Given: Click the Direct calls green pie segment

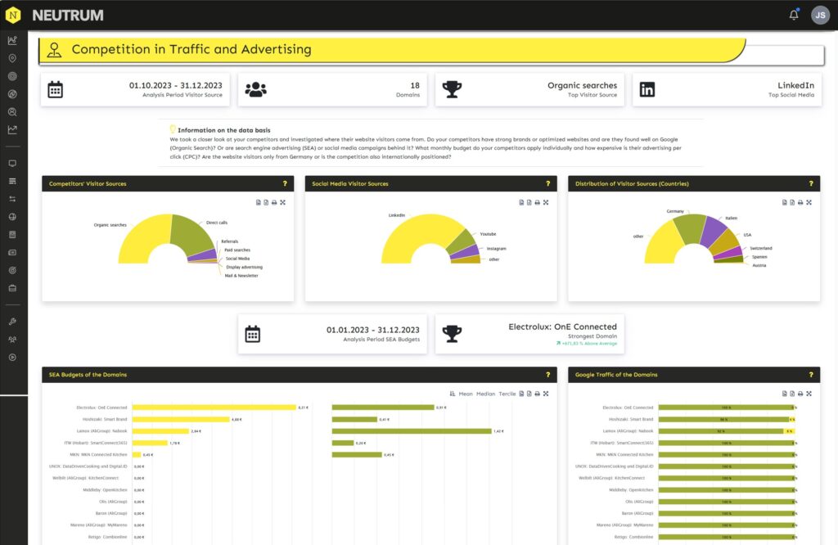Looking at the screenshot, I should 191,233.
